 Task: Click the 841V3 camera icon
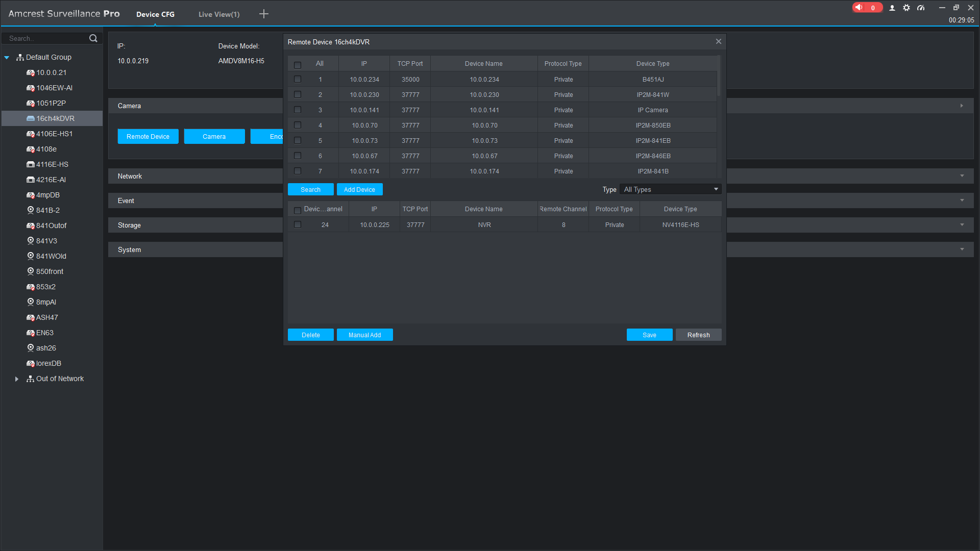click(31, 241)
